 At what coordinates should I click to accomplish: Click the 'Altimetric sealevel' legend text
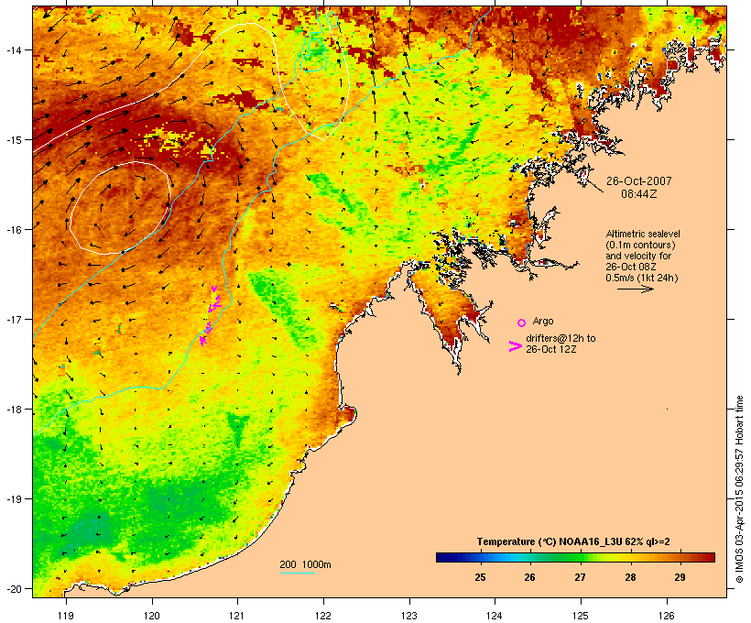coord(643,234)
